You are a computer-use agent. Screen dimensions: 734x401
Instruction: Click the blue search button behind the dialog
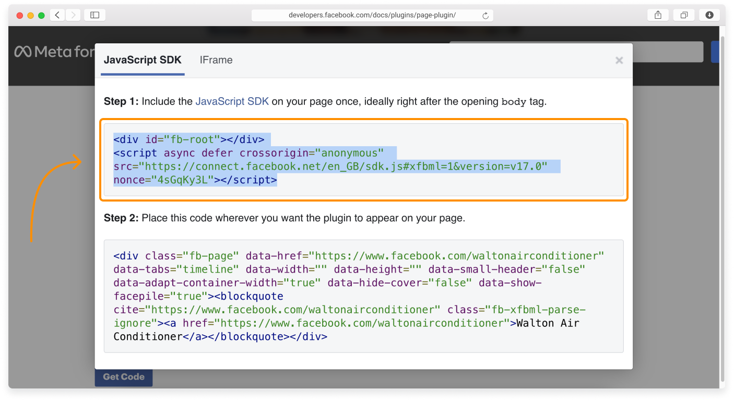point(715,52)
